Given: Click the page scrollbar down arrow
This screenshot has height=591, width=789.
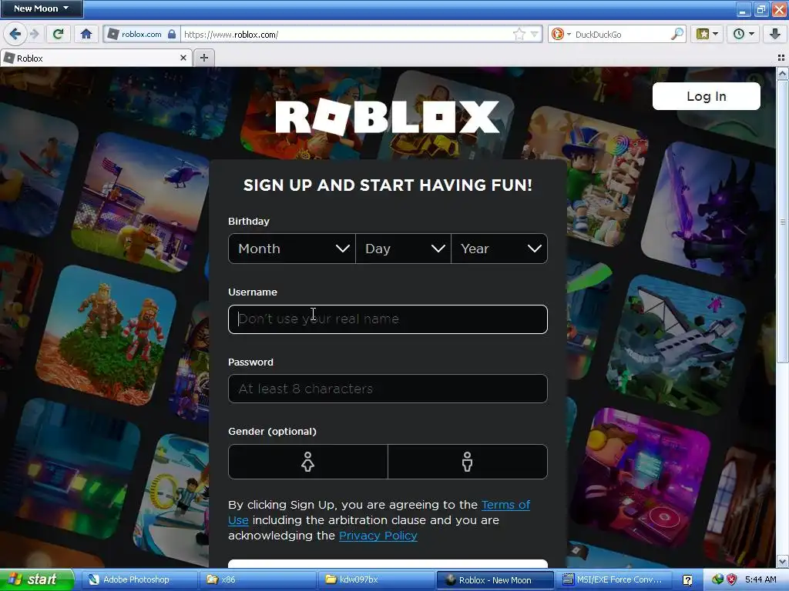Looking at the screenshot, I should 782,561.
